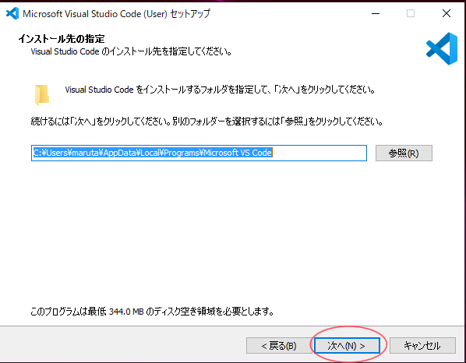Close the setup window with X
The width and height of the screenshot is (466, 363).
pos(447,13)
